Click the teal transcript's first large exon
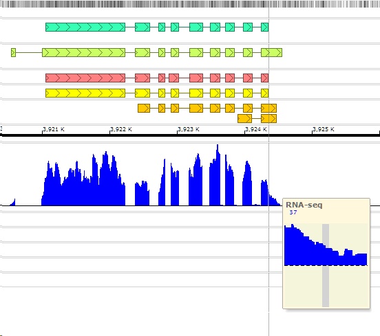 [x=85, y=27]
